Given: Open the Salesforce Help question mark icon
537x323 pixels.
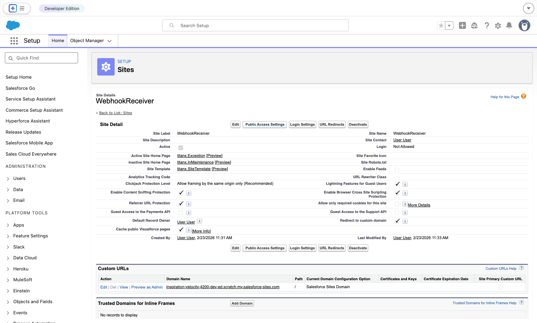Looking at the screenshot, I should tap(487, 25).
